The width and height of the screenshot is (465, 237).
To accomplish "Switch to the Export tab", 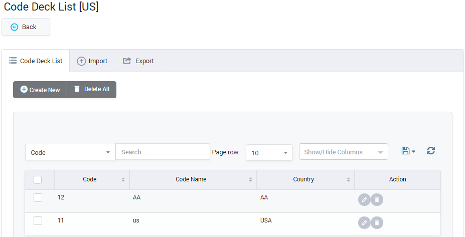I will pos(138,61).
